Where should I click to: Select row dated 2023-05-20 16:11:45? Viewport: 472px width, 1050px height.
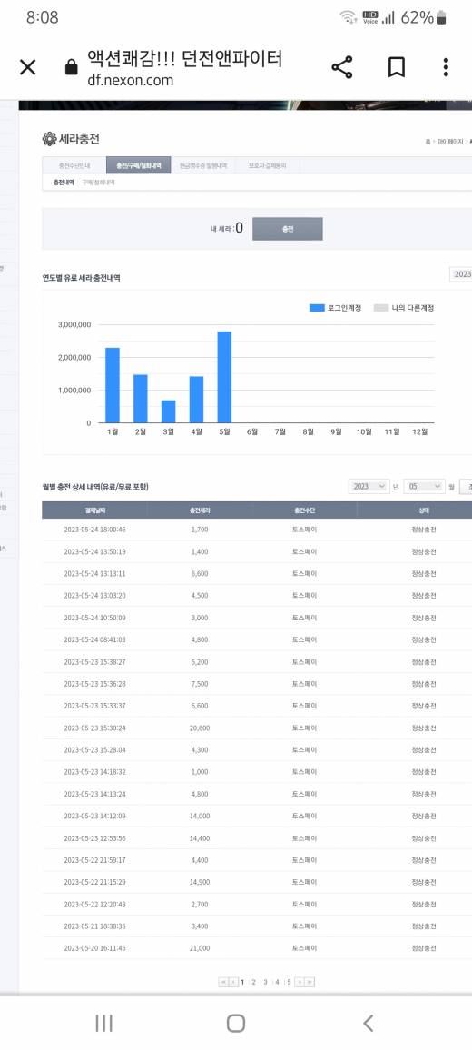pos(257,948)
